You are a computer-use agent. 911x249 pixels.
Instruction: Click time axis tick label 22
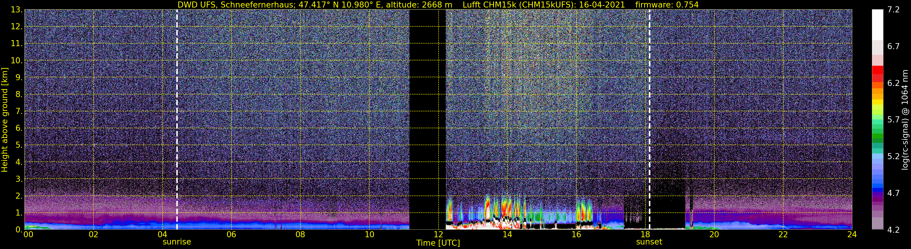point(783,235)
